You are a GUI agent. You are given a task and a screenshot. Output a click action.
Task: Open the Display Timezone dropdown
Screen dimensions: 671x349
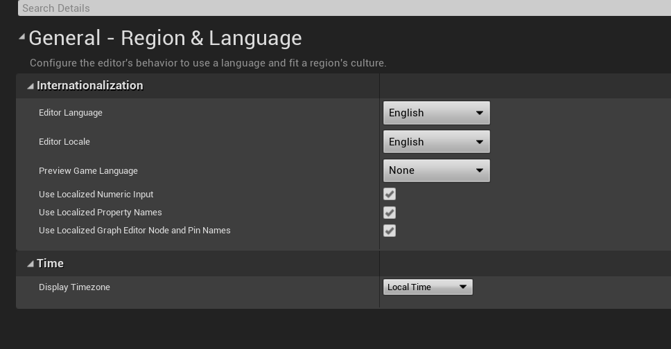(x=428, y=287)
